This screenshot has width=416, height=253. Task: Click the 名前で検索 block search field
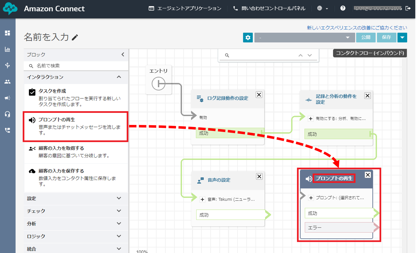(x=76, y=66)
